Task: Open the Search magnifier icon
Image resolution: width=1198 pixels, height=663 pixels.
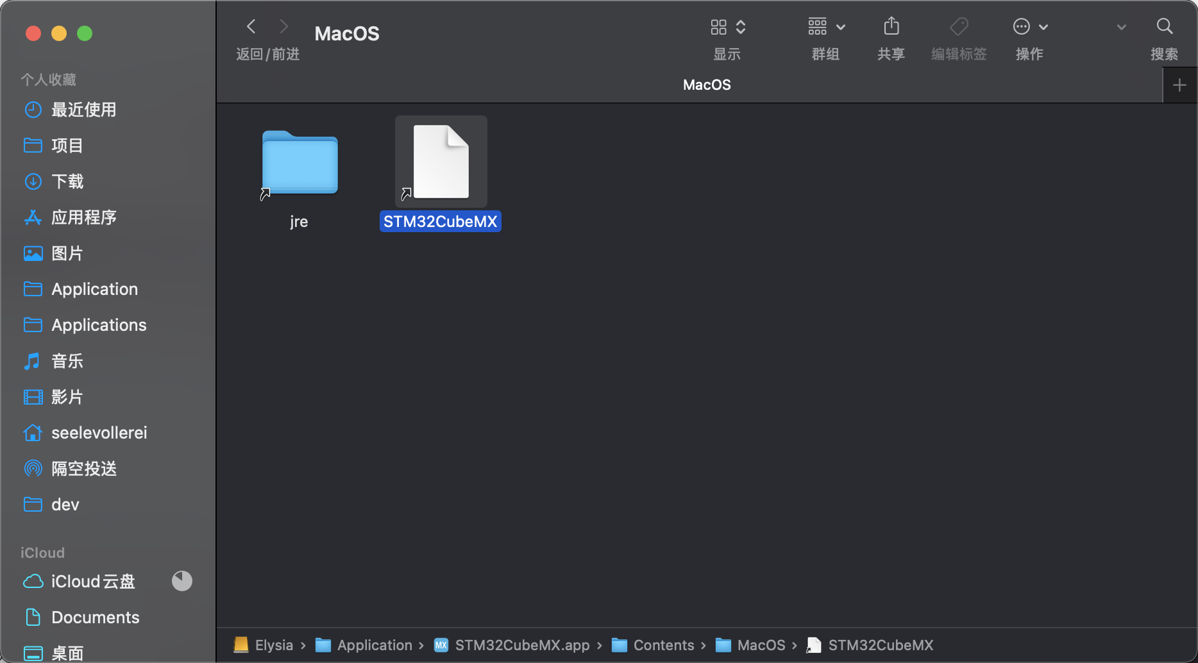Action: tap(1164, 27)
